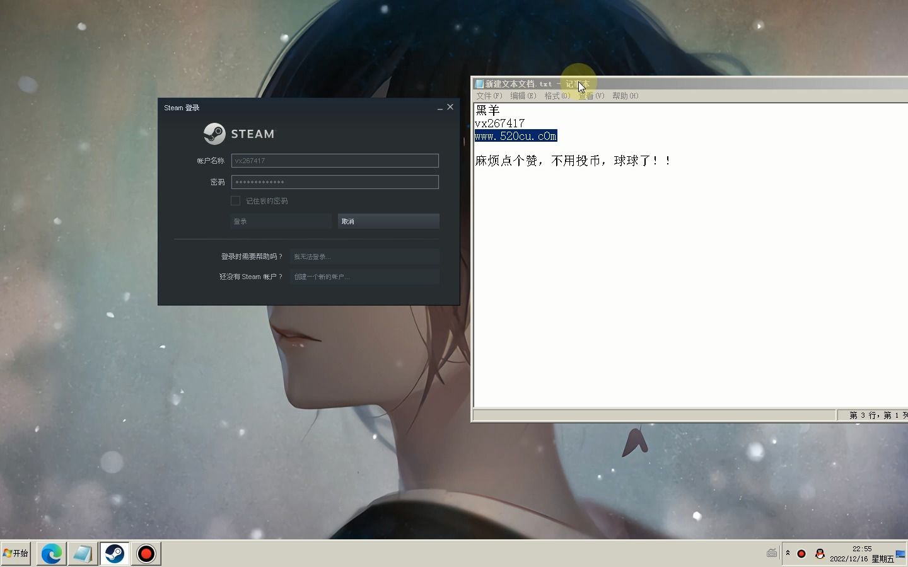The width and height of the screenshot is (908, 567).
Task: Click the highlighted www.520cu.c0m line
Action: tap(516, 135)
